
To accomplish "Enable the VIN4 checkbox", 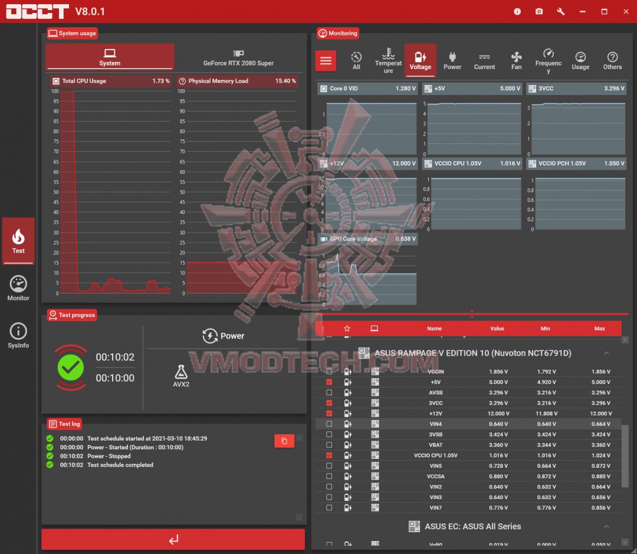I will pos(329,424).
